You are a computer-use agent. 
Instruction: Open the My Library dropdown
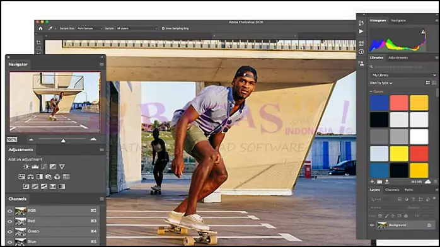point(403,75)
